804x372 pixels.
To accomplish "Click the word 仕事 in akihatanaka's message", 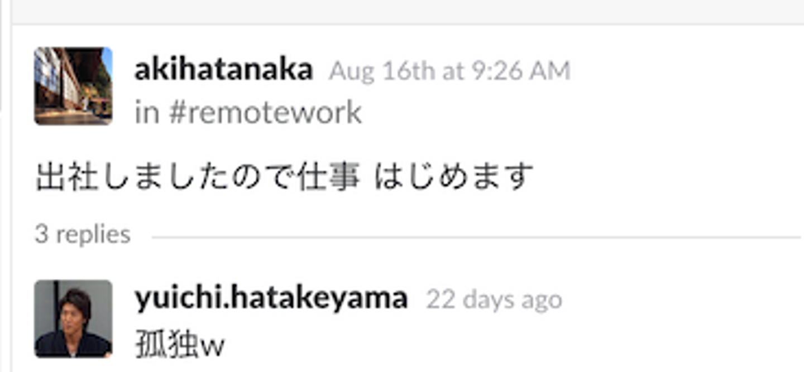I will 328,176.
